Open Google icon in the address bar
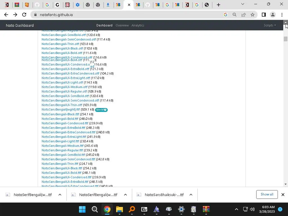The width and height of the screenshot is (288, 216). [225, 15]
